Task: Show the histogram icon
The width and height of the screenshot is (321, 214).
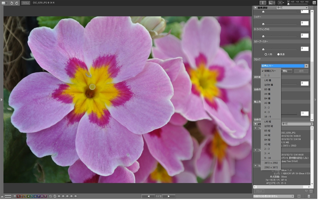Action: coord(271,3)
